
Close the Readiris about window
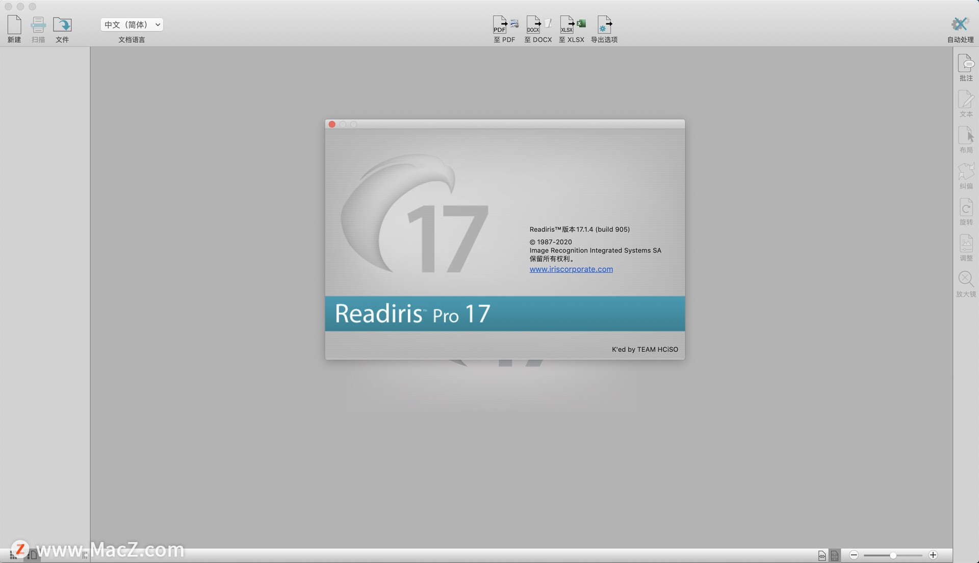332,124
